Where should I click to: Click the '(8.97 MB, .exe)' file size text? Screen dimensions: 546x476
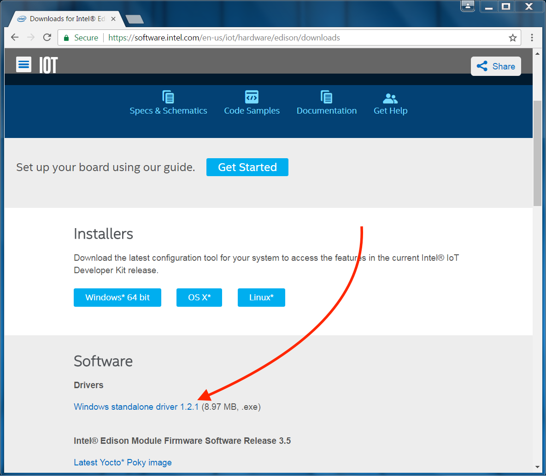231,407
